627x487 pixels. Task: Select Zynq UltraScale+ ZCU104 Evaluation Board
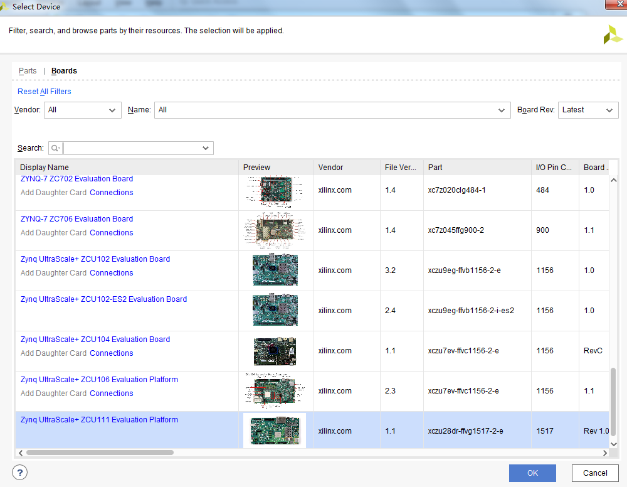(95, 340)
